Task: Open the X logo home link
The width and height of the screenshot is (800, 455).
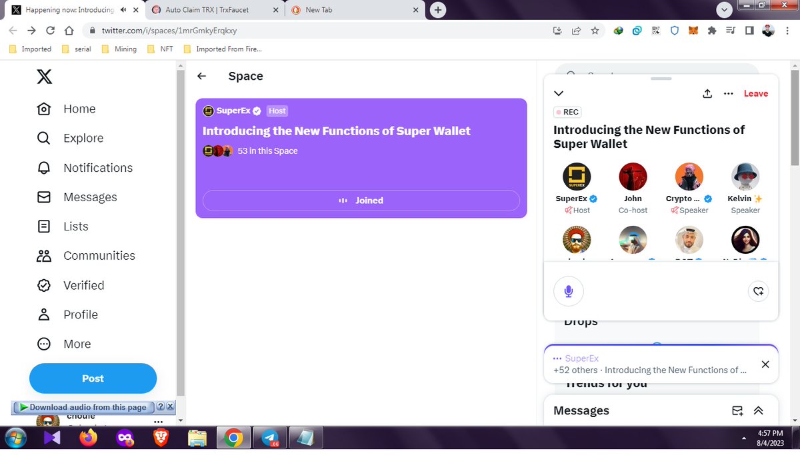Action: 44,77
